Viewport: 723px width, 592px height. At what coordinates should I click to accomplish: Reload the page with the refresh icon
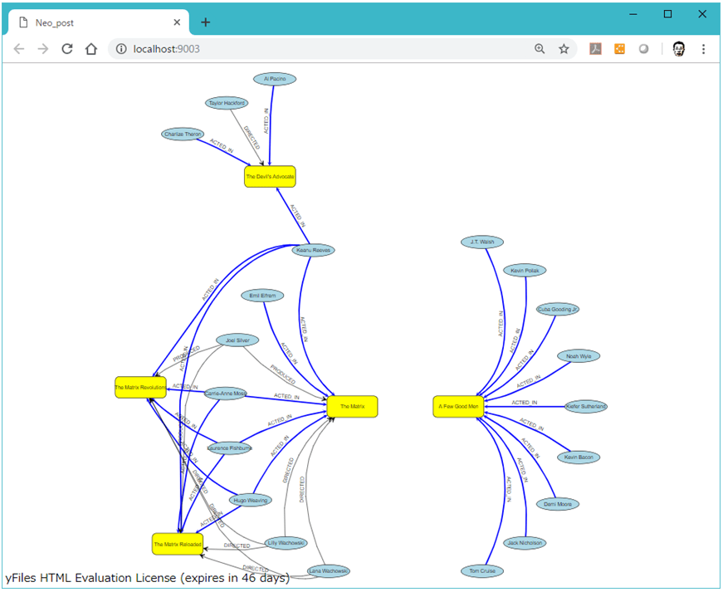67,49
